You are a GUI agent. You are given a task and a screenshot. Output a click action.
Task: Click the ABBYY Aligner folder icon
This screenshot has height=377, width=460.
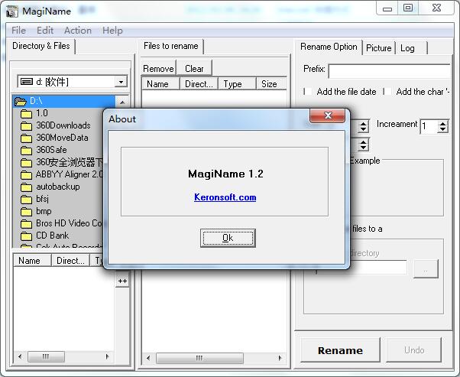click(x=26, y=174)
